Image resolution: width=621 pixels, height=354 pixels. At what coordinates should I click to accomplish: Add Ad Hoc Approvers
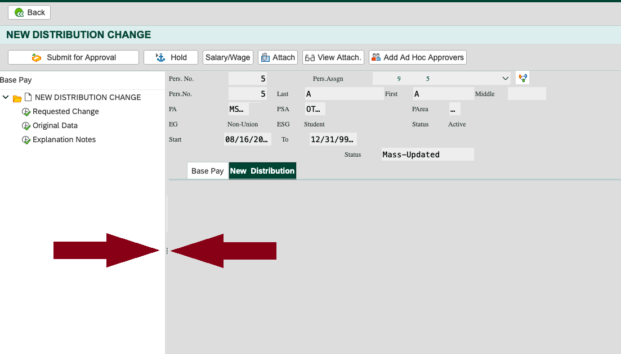[417, 57]
